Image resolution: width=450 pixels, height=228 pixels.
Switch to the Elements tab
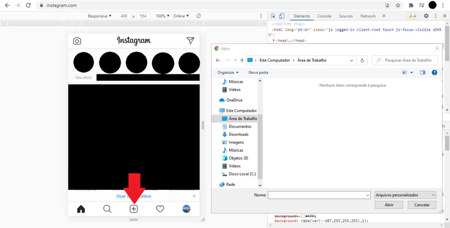point(302,16)
